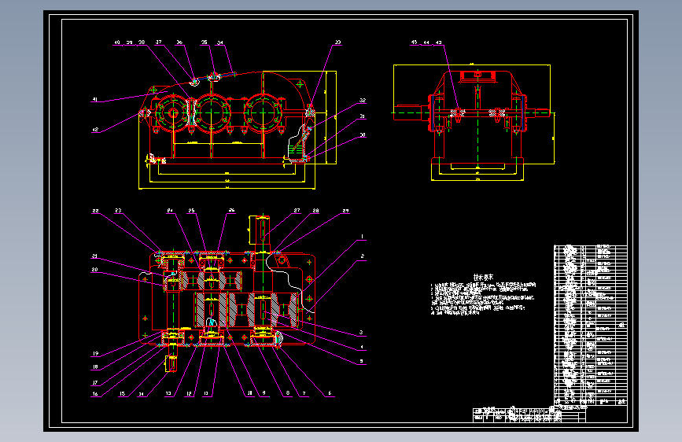Select part number label 25
The image size is (682, 442).
point(191,211)
